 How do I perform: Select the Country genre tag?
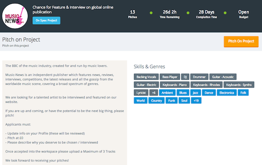[x=156, y=101]
